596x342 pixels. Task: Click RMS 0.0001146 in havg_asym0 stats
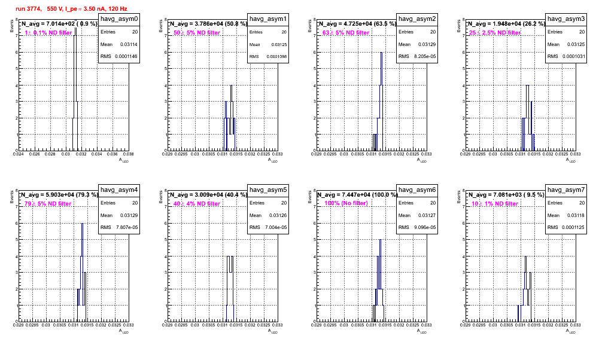click(x=119, y=56)
